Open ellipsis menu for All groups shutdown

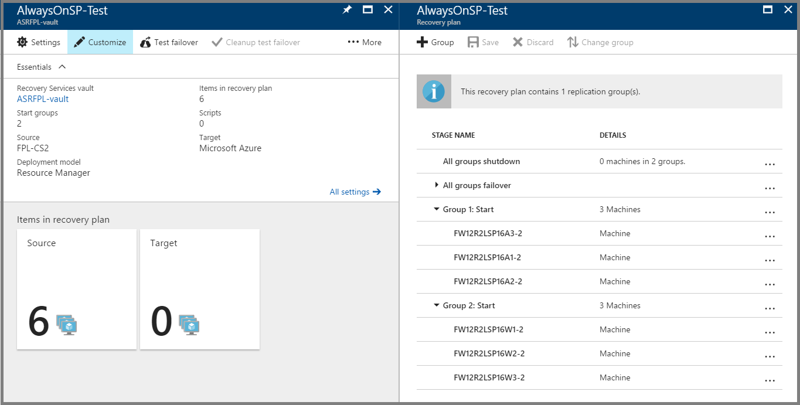coord(770,164)
